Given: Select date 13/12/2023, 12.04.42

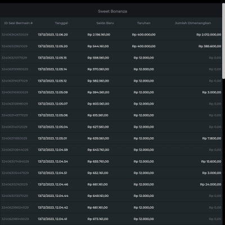Looking at the screenshot, I should 53,208.
